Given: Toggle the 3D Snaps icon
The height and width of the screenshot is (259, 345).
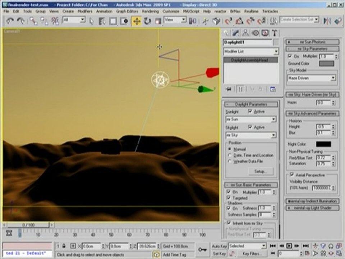Looking at the screenshot, I should (229, 21).
